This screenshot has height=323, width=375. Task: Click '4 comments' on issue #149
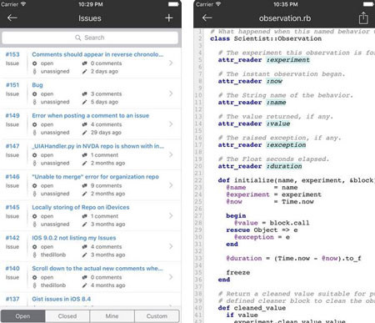107,124
